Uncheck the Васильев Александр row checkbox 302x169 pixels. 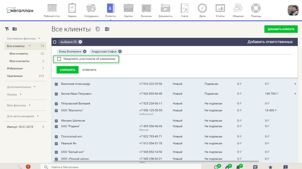click(x=56, y=84)
